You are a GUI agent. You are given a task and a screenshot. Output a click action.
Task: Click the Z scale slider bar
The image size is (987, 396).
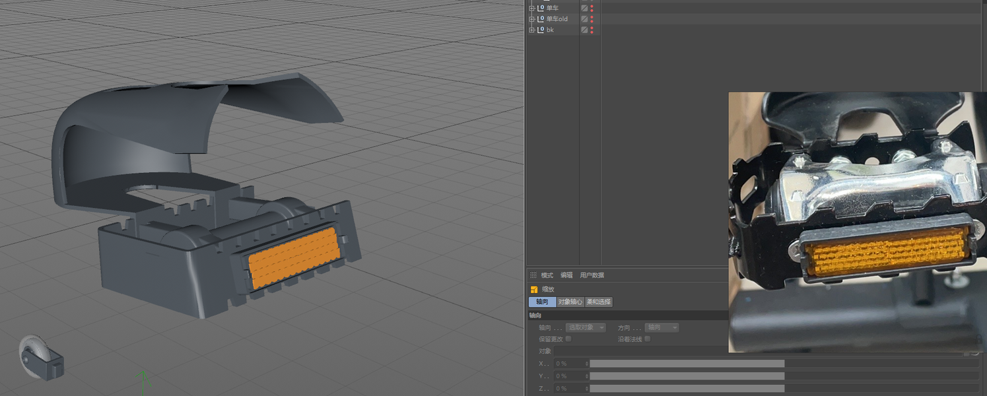[784, 389]
